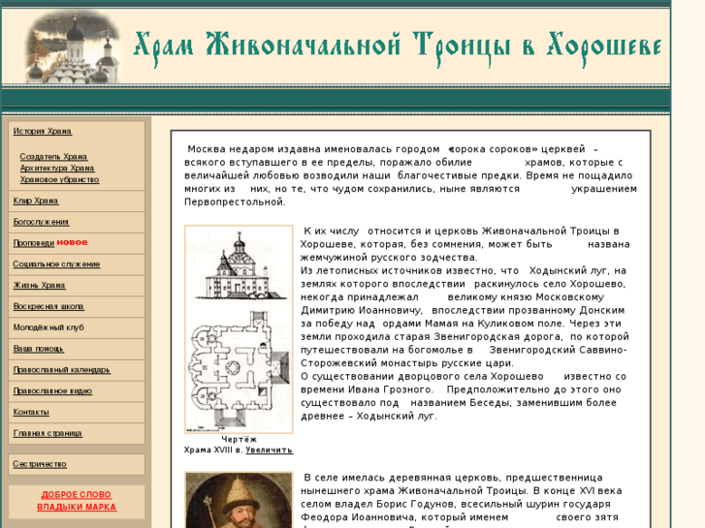The width and height of the screenshot is (705, 528).
Task: Open the Храмовое убранство sub-link
Action: pyautogui.click(x=59, y=180)
